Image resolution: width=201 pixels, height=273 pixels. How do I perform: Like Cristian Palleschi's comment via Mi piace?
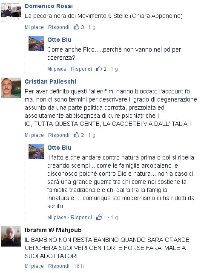point(34,135)
